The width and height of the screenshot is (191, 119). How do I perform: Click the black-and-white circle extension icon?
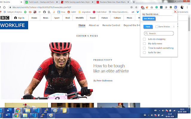click(166, 7)
